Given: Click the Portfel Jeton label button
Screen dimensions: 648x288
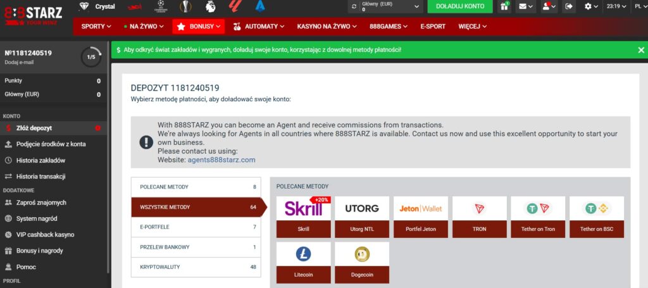Looking at the screenshot, I should coord(421,229).
